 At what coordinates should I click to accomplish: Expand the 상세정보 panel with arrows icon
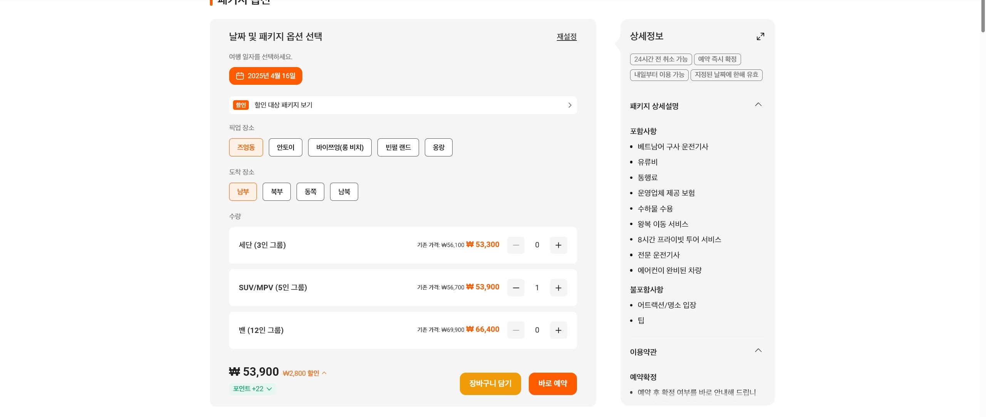[760, 37]
